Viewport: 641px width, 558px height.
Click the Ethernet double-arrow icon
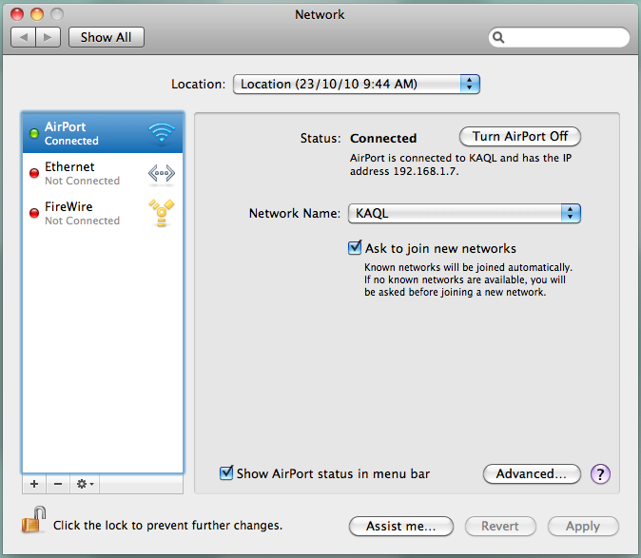click(162, 174)
